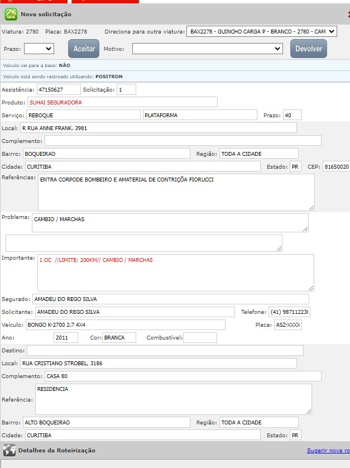This screenshot has height=468, width=350.
Task: Expand the Motivo dropdown list
Action: click(208, 49)
